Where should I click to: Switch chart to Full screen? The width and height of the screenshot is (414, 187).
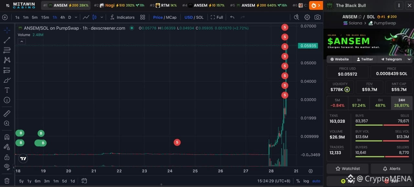(x=217, y=17)
